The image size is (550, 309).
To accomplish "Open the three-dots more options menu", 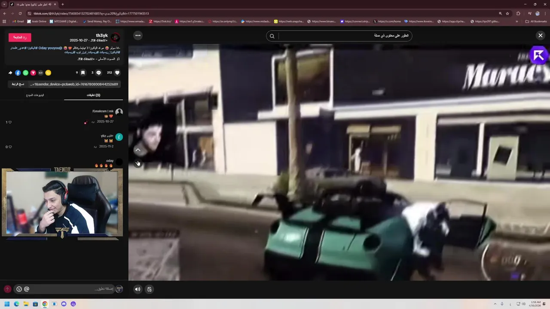I will [137, 35].
